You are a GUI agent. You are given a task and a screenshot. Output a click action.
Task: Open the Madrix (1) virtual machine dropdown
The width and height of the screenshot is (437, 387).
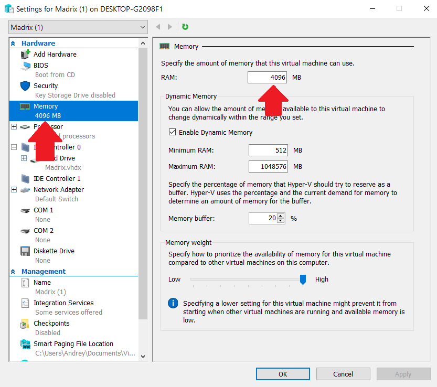(78, 27)
